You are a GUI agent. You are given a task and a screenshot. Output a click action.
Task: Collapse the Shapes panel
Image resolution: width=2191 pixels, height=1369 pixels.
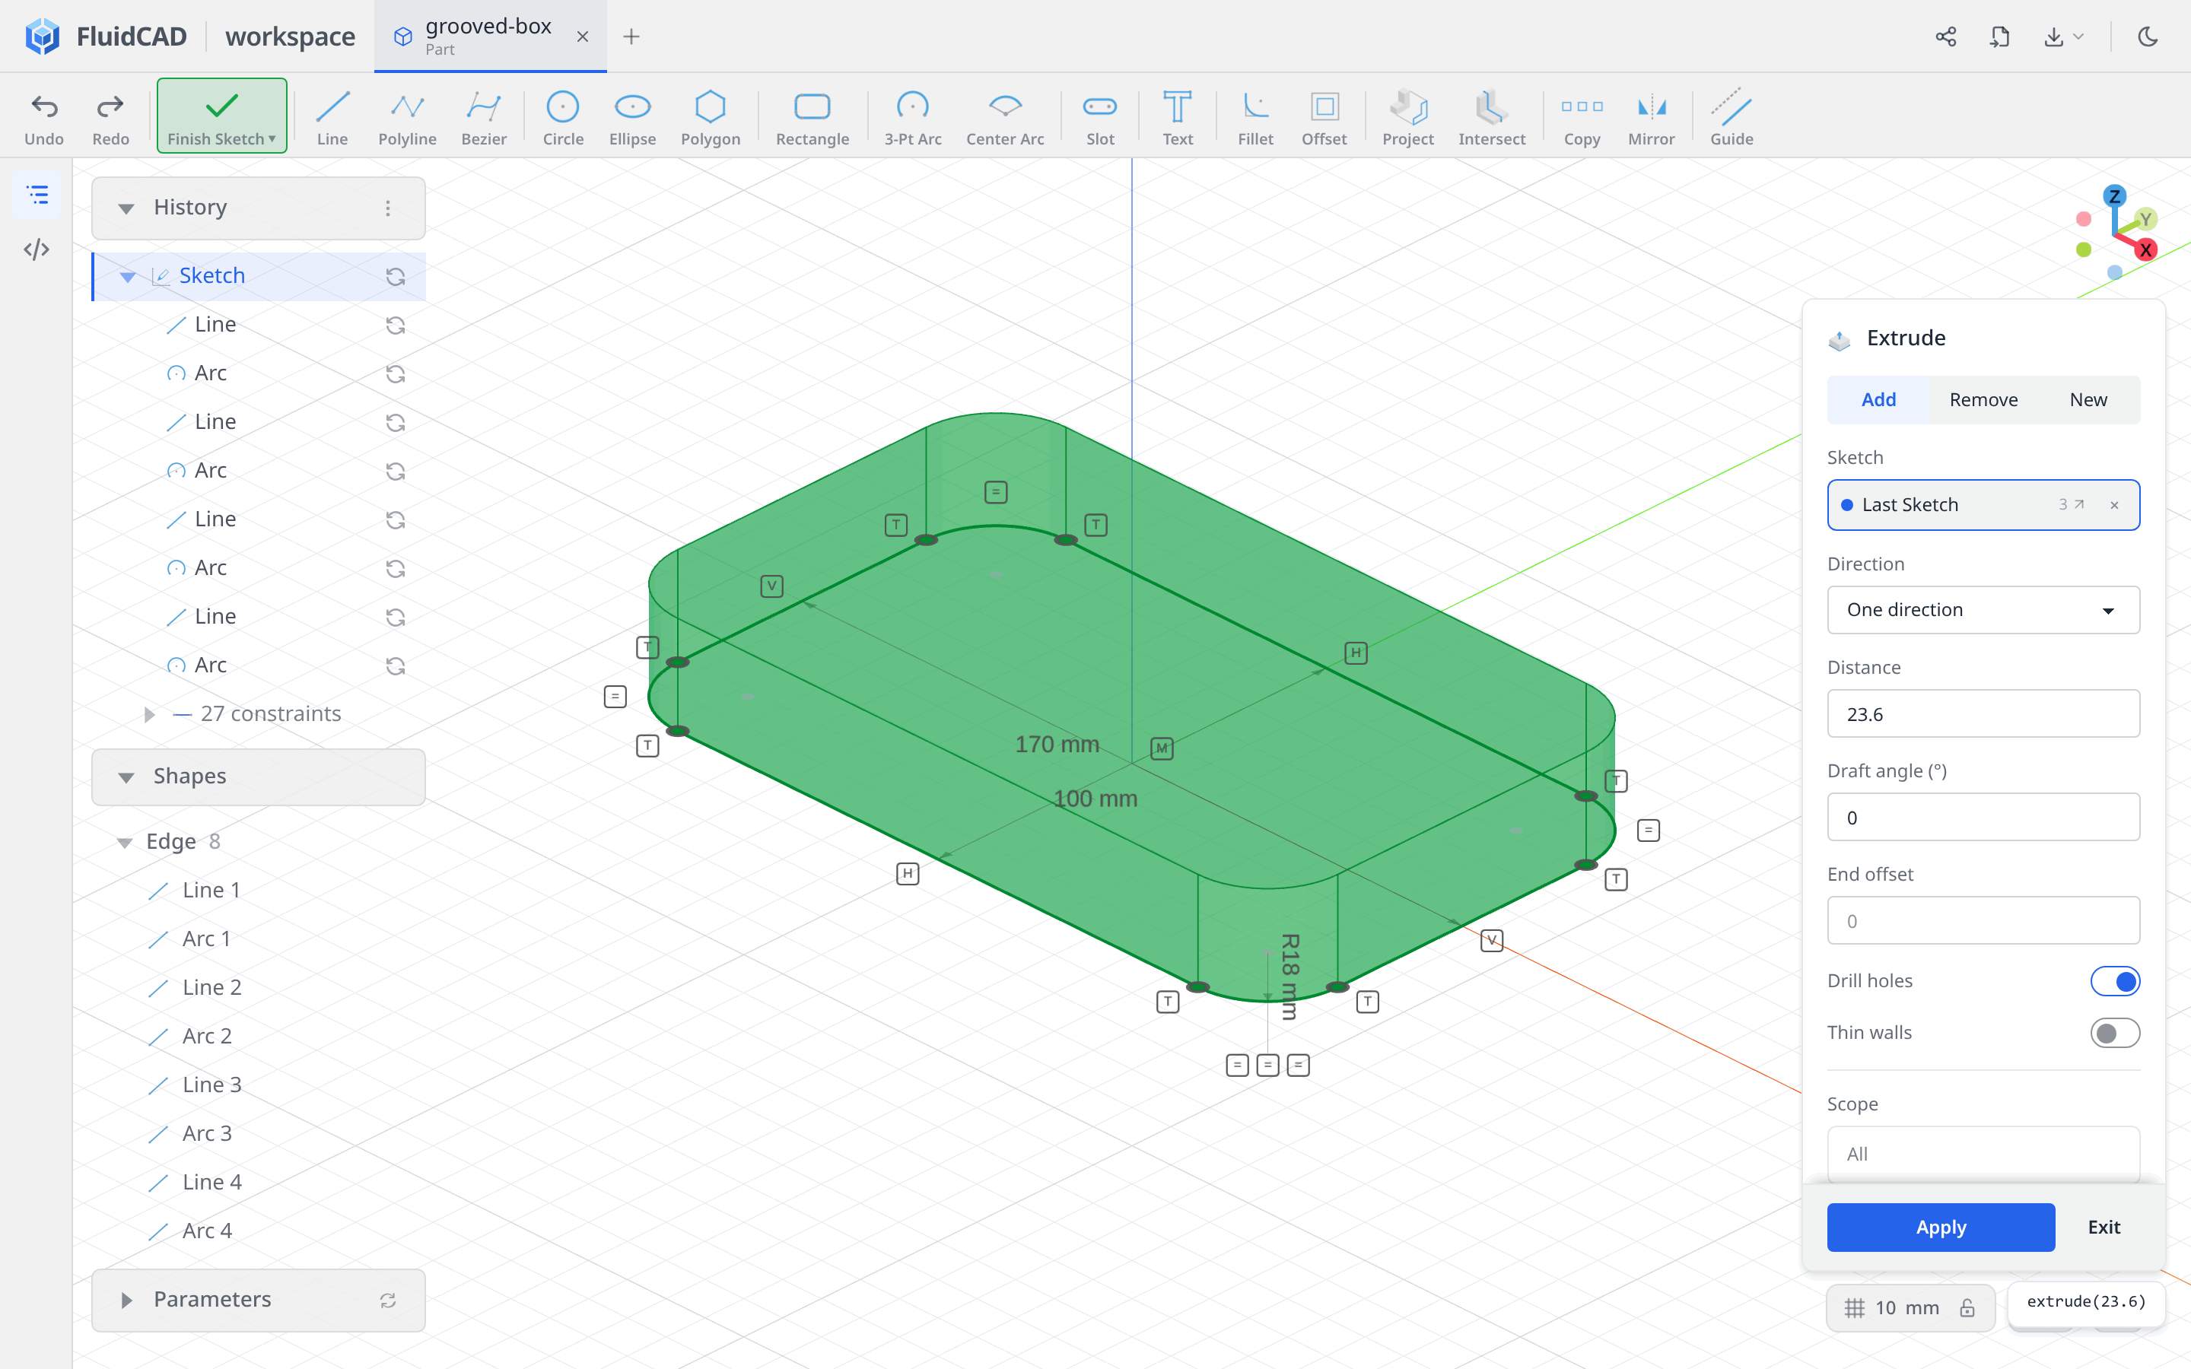tap(126, 777)
